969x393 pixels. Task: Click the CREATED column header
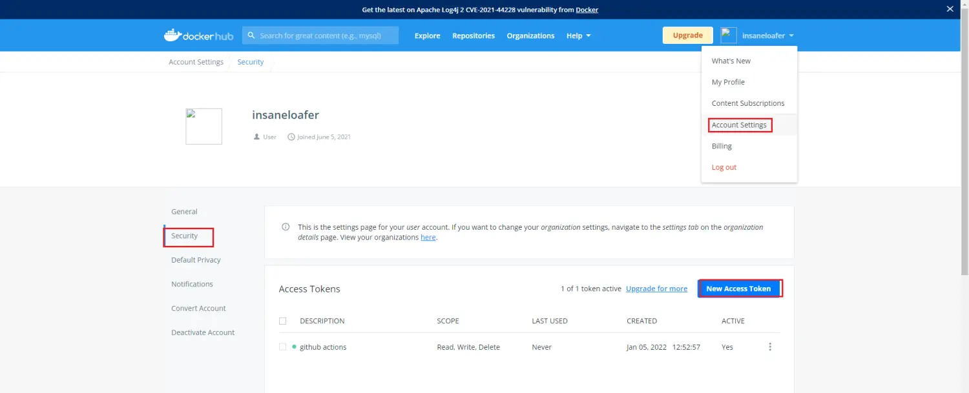(641, 321)
